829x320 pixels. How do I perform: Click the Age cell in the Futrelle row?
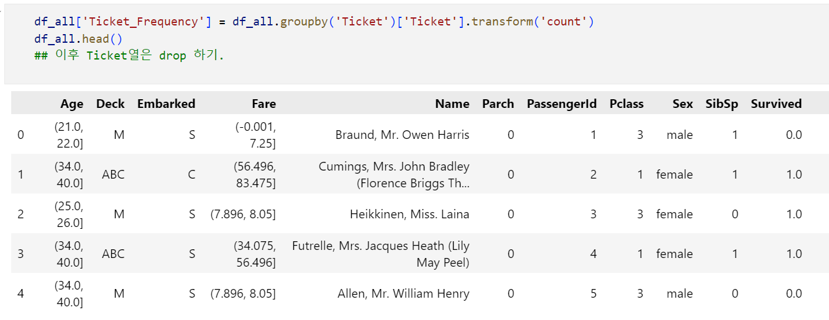pos(68,254)
